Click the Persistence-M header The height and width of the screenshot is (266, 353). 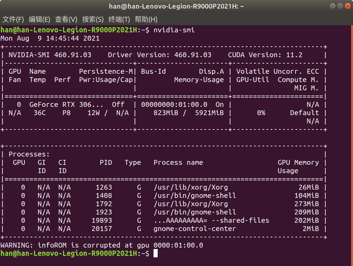pyautogui.click(x=106, y=71)
